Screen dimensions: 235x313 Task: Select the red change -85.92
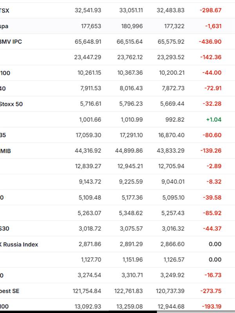click(x=212, y=213)
